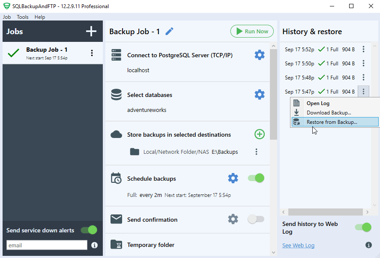This screenshot has width=380, height=258.
Task: Open the Select databases settings gear
Action: pos(259,94)
